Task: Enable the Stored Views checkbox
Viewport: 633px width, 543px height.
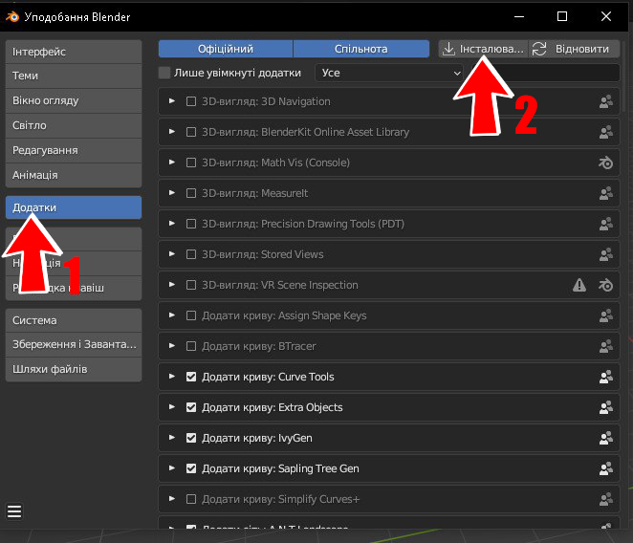Action: point(191,254)
